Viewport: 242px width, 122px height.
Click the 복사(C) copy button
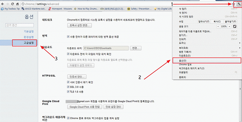point(217,21)
